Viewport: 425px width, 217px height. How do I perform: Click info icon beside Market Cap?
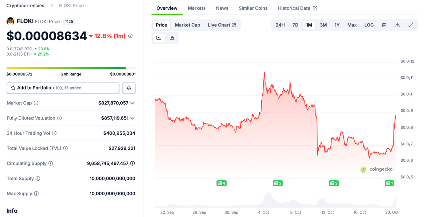pos(36,103)
